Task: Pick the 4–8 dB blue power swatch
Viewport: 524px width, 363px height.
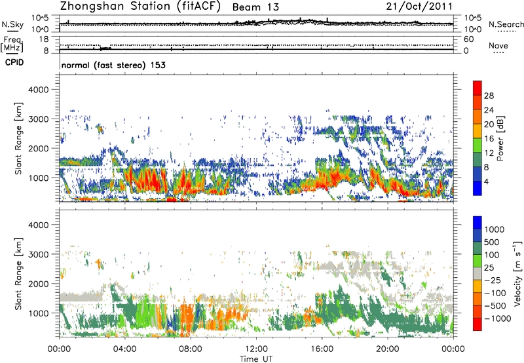Action: coord(477,174)
